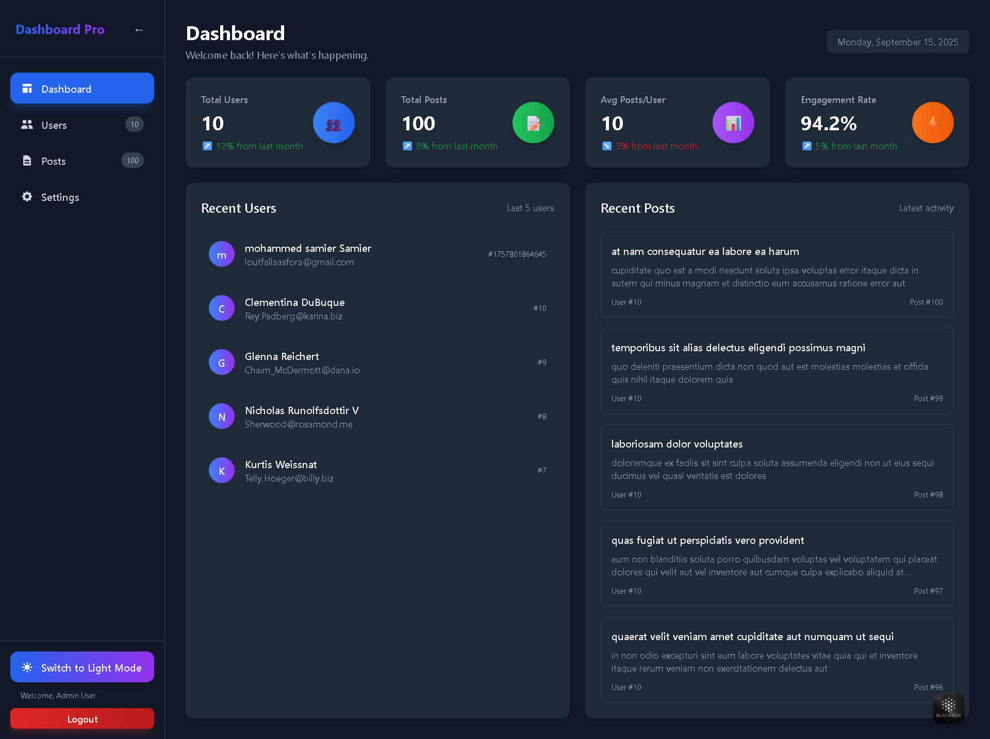Toggle the red downward trend indicator on Avg Posts/User
990x739 pixels.
tap(606, 146)
